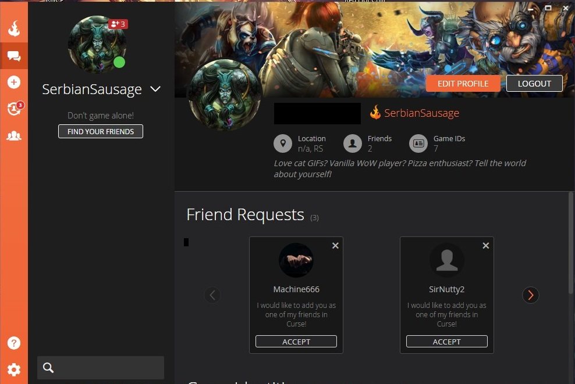
Task: Click the profile bio placeholder text
Action: [x=400, y=168]
